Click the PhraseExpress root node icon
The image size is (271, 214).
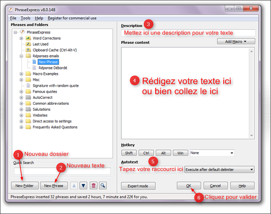coord(22,32)
